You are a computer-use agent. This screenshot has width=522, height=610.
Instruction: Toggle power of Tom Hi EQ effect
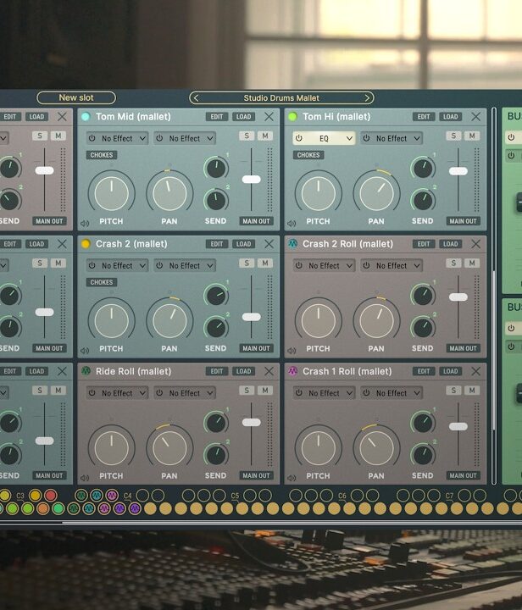[x=299, y=138]
